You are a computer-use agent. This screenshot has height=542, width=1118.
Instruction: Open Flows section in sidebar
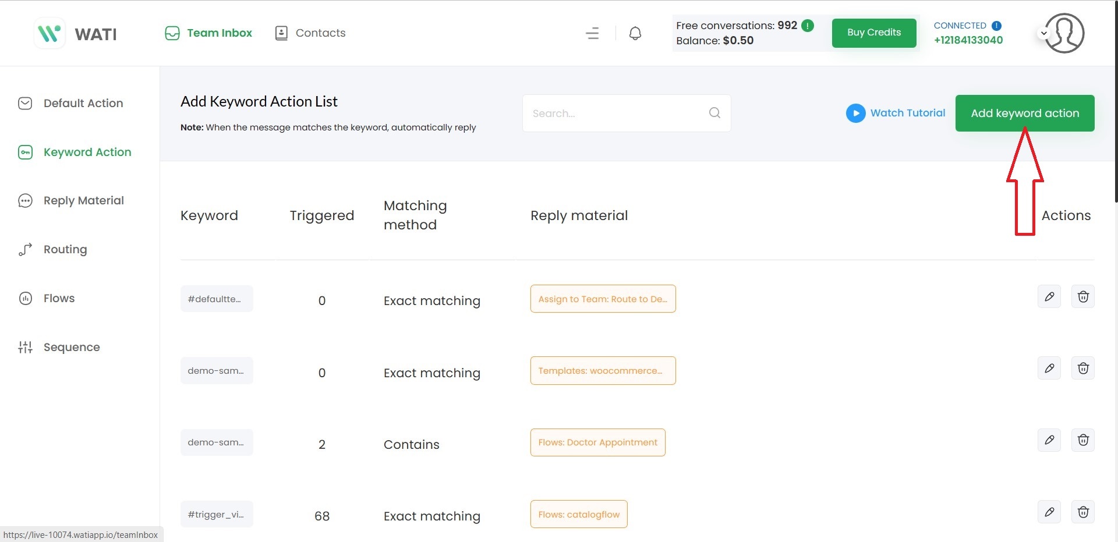59,299
